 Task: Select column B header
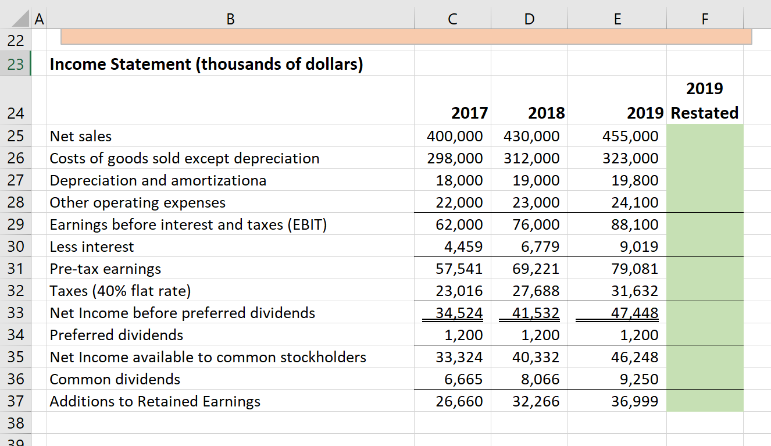(230, 19)
